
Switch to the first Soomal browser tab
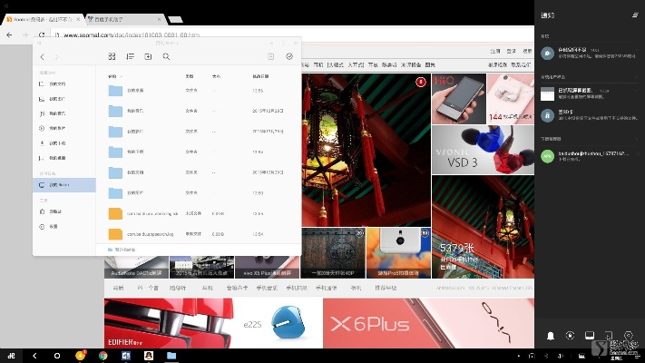pyautogui.click(x=41, y=18)
